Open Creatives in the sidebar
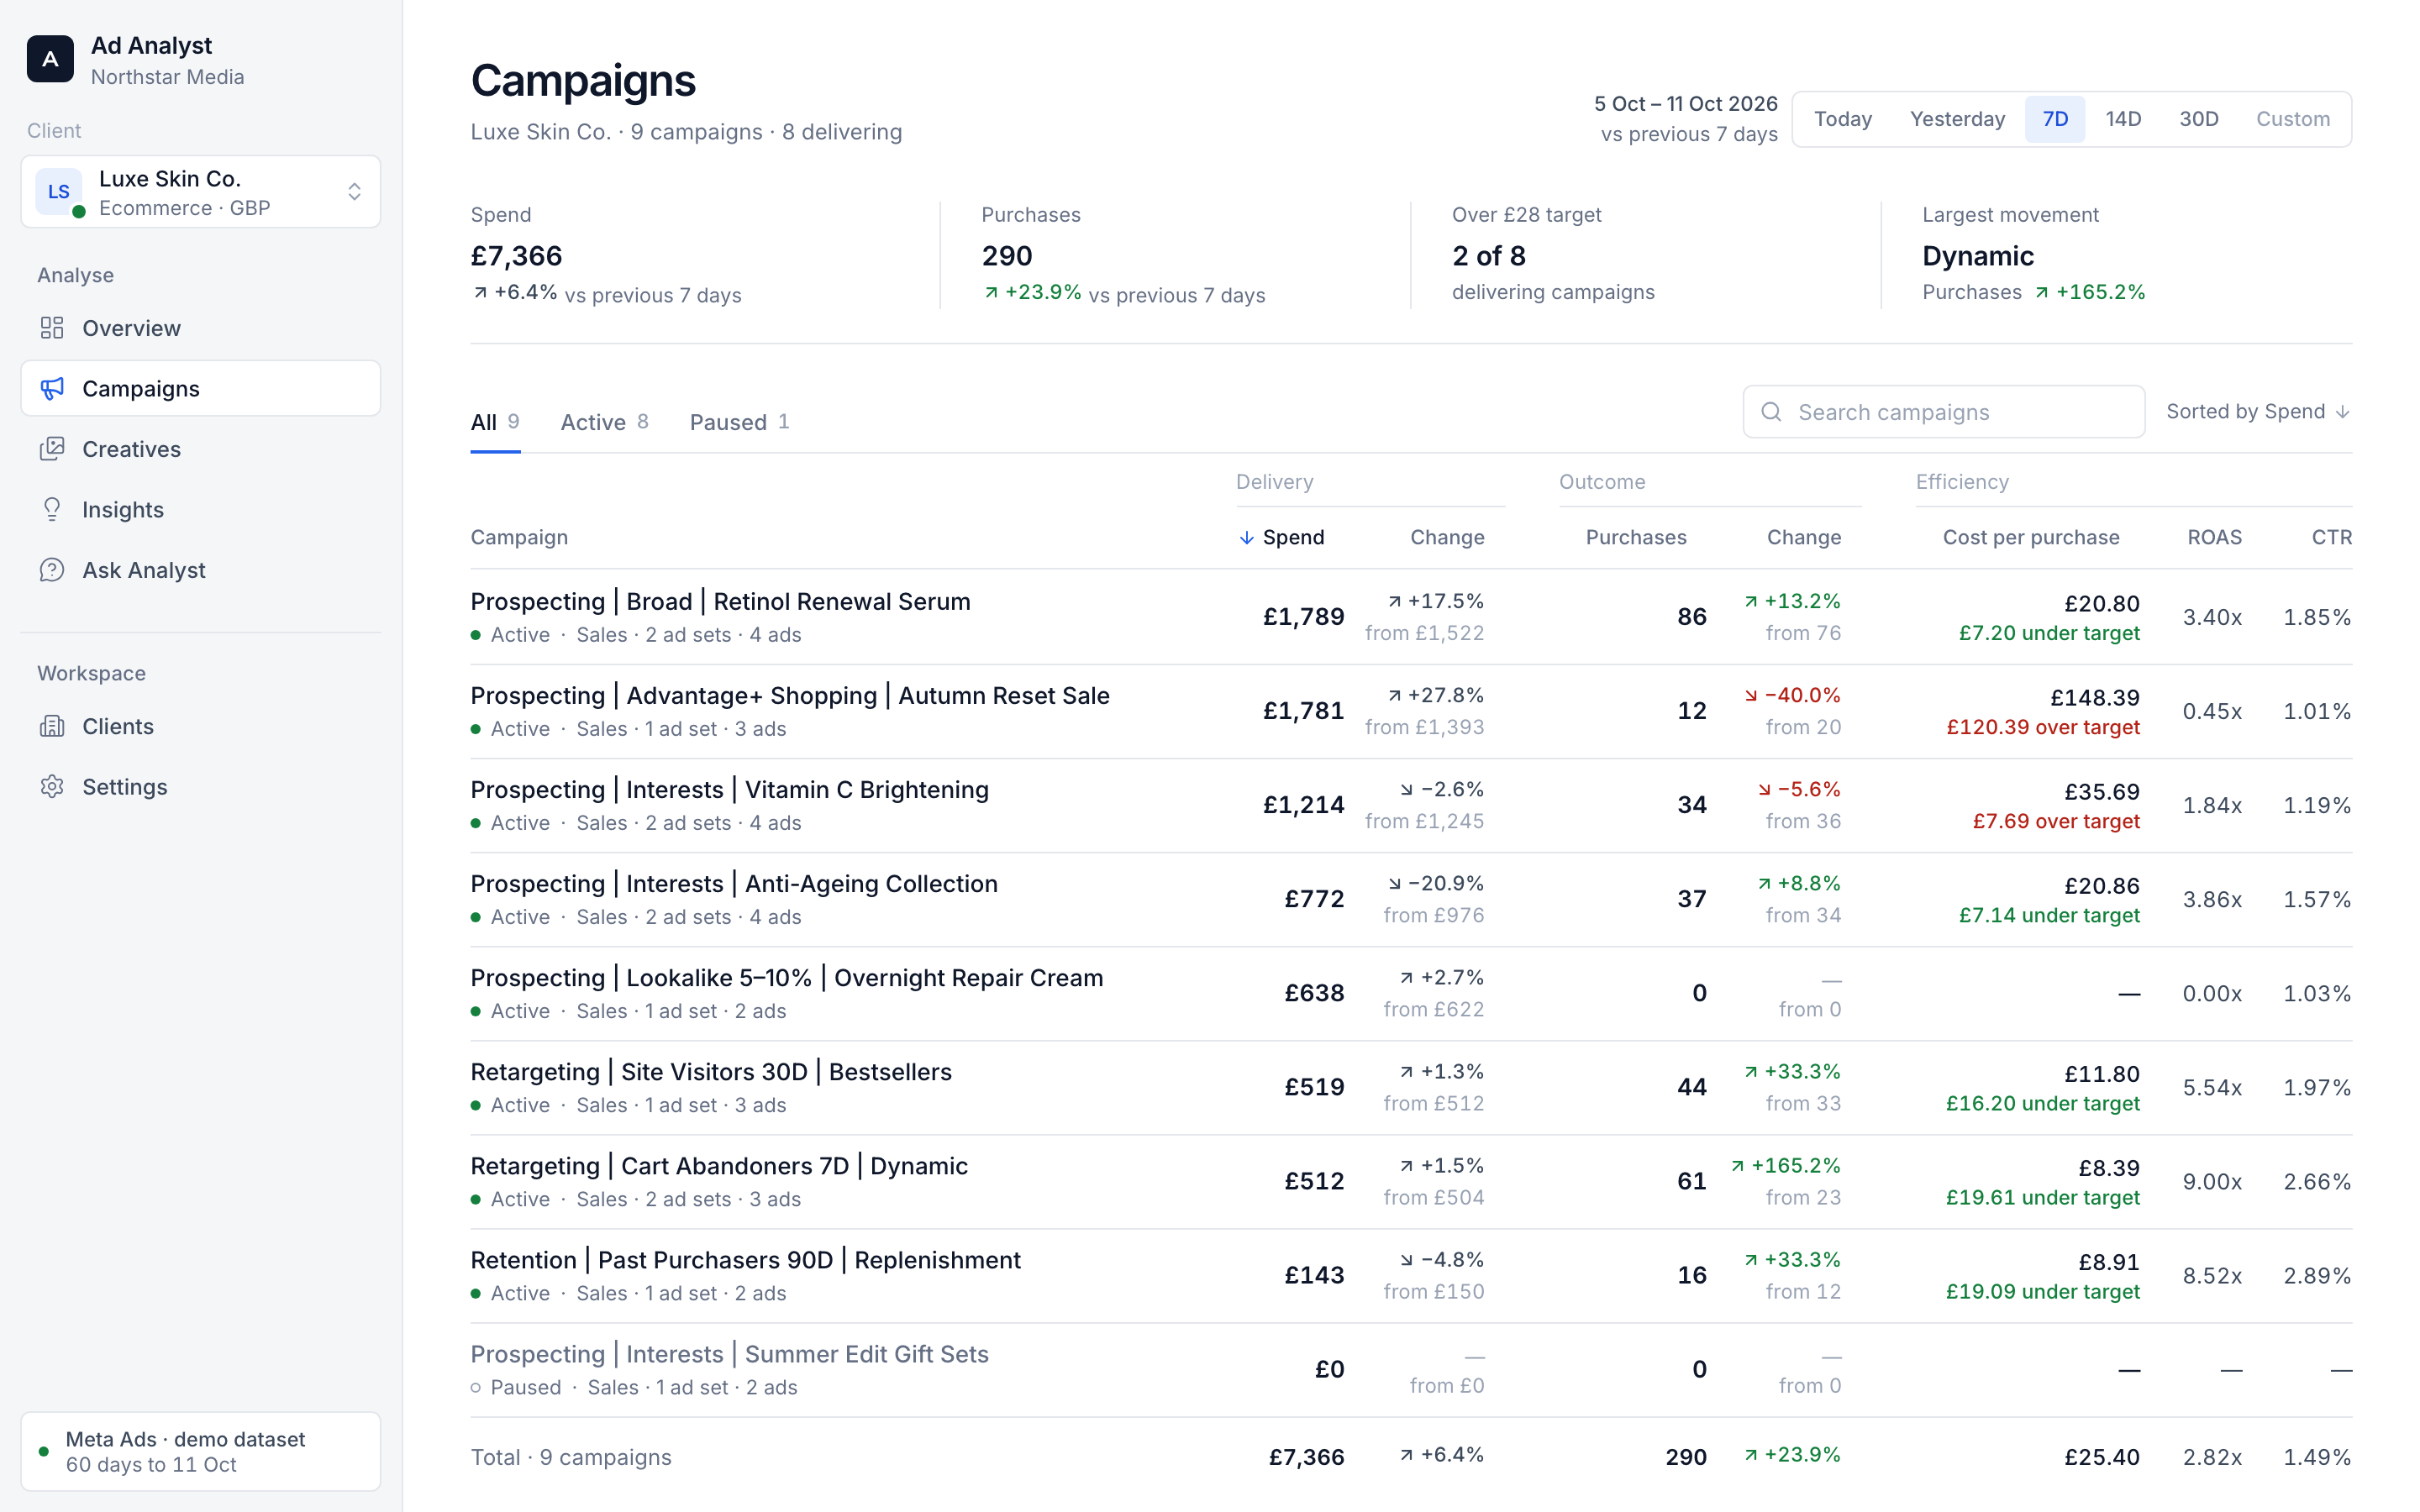 (201, 449)
